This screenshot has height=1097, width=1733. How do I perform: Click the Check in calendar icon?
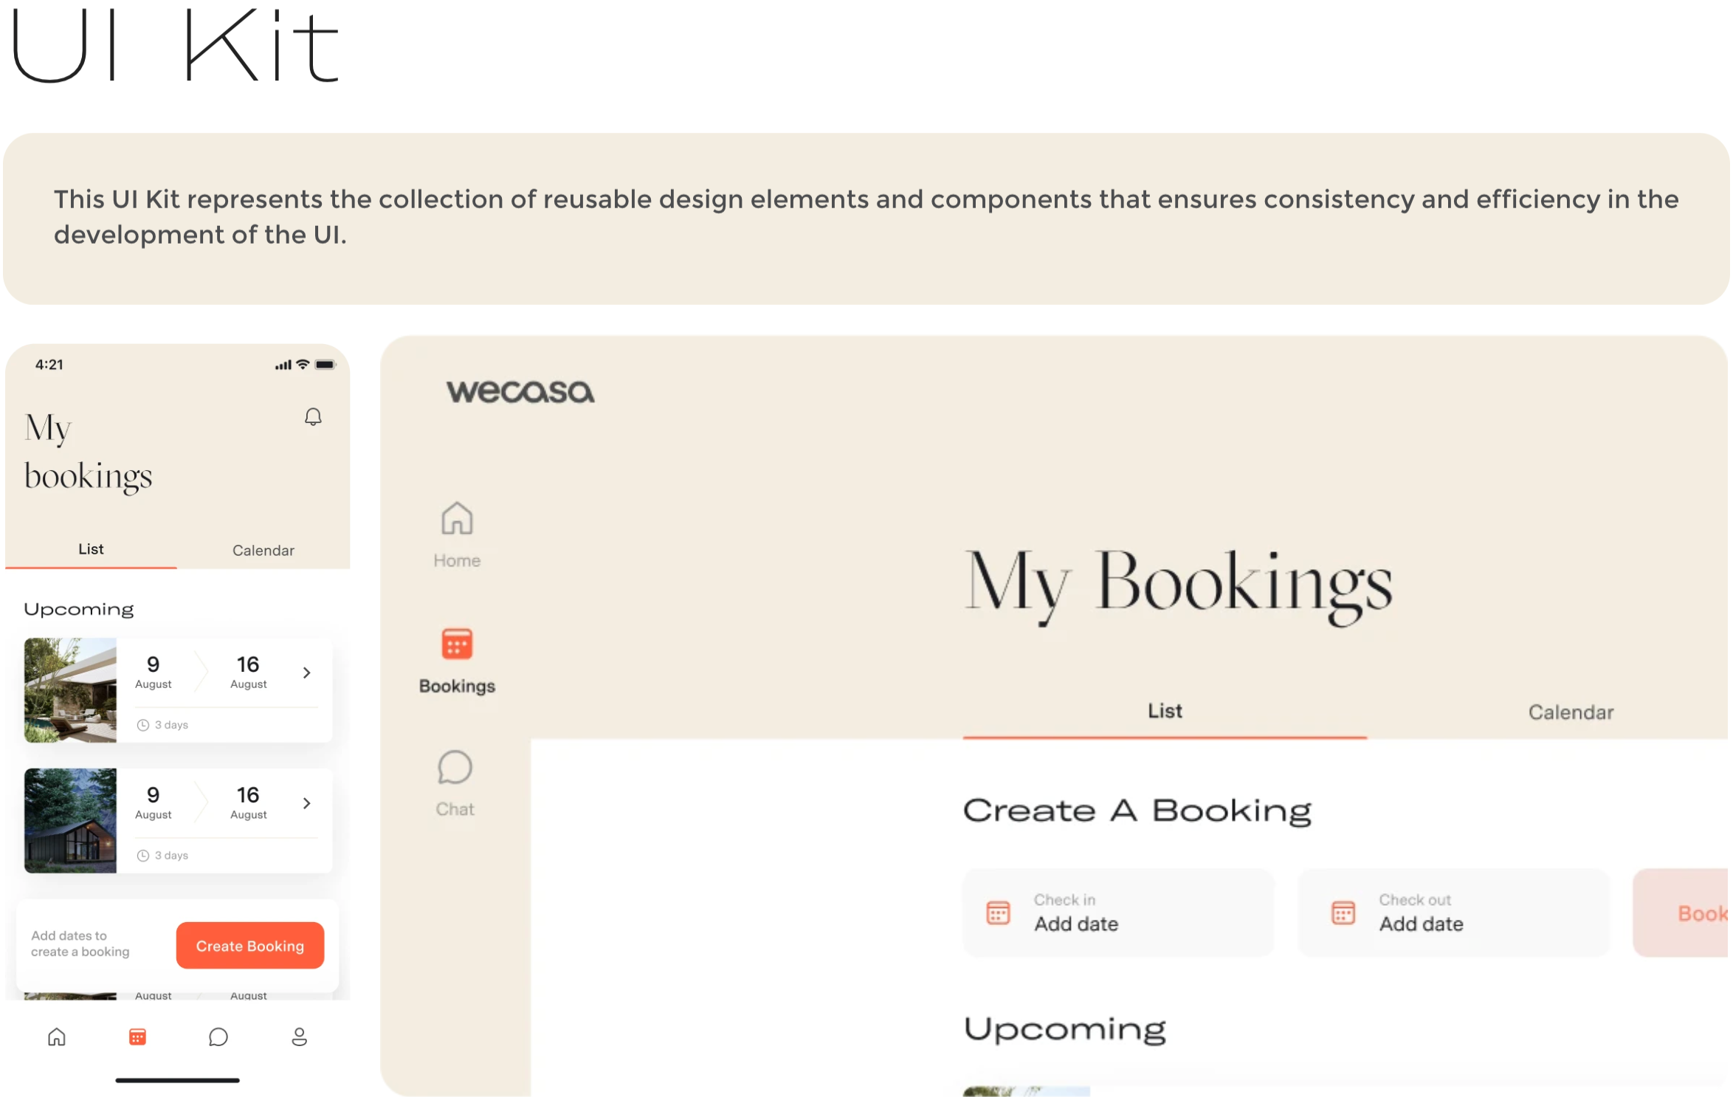[998, 912]
